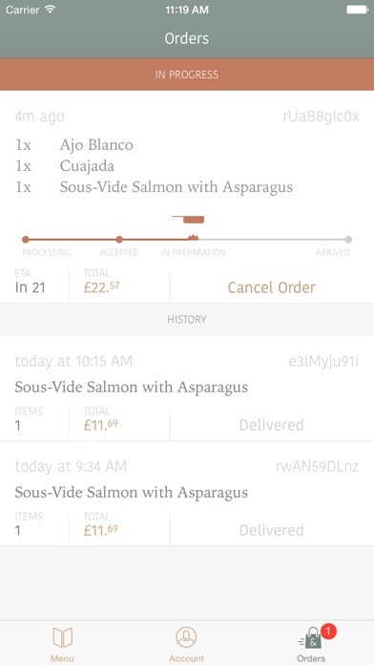Select the In Progress section header
This screenshot has width=374, height=665.
tap(187, 75)
